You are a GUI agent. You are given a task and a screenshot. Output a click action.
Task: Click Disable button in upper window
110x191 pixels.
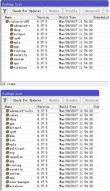(x=72, y=11)
